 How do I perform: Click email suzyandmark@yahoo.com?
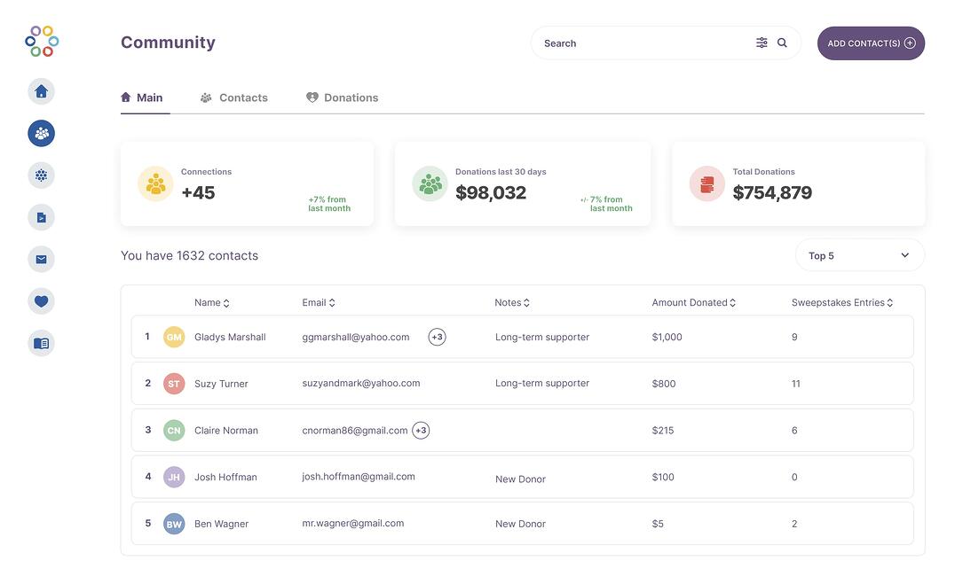[x=361, y=383]
